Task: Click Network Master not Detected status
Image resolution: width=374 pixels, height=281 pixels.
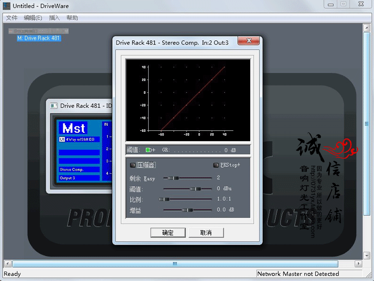Action: click(298, 274)
